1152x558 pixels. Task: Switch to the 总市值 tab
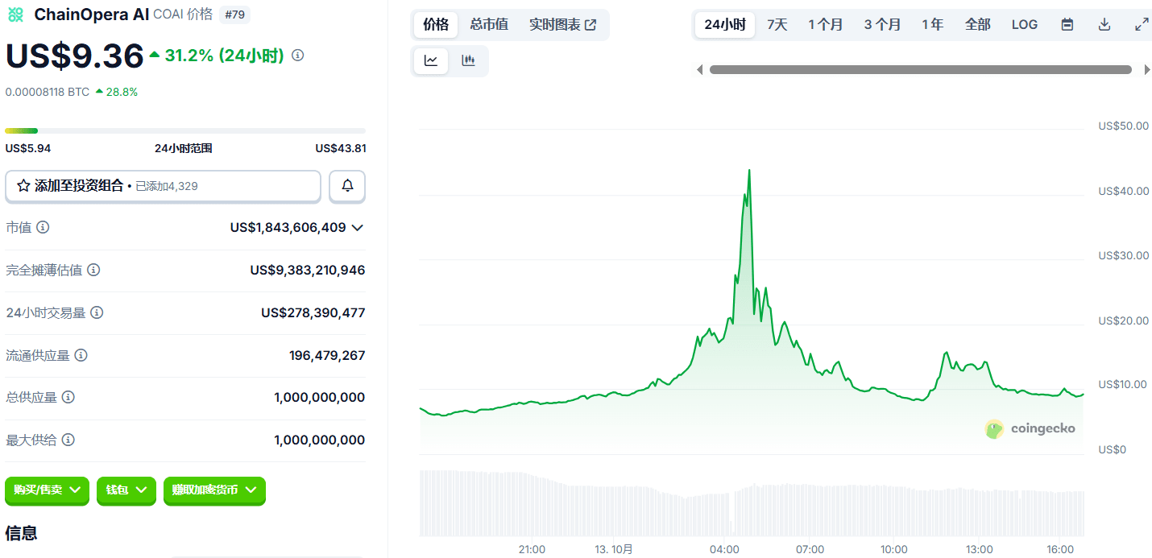[x=489, y=24]
